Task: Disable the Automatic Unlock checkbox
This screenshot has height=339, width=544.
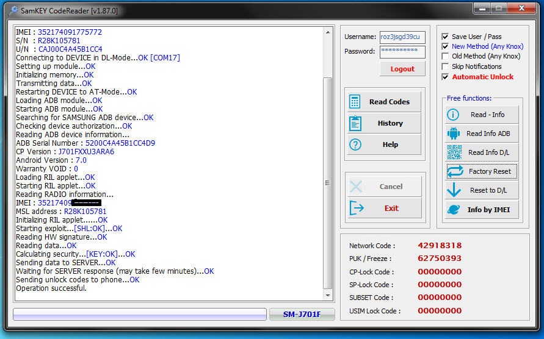Action: coord(445,77)
